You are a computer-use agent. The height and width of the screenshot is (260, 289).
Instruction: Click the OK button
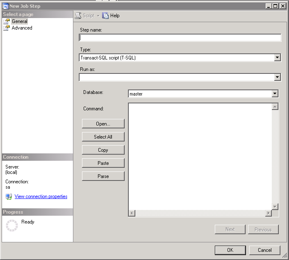(230, 250)
